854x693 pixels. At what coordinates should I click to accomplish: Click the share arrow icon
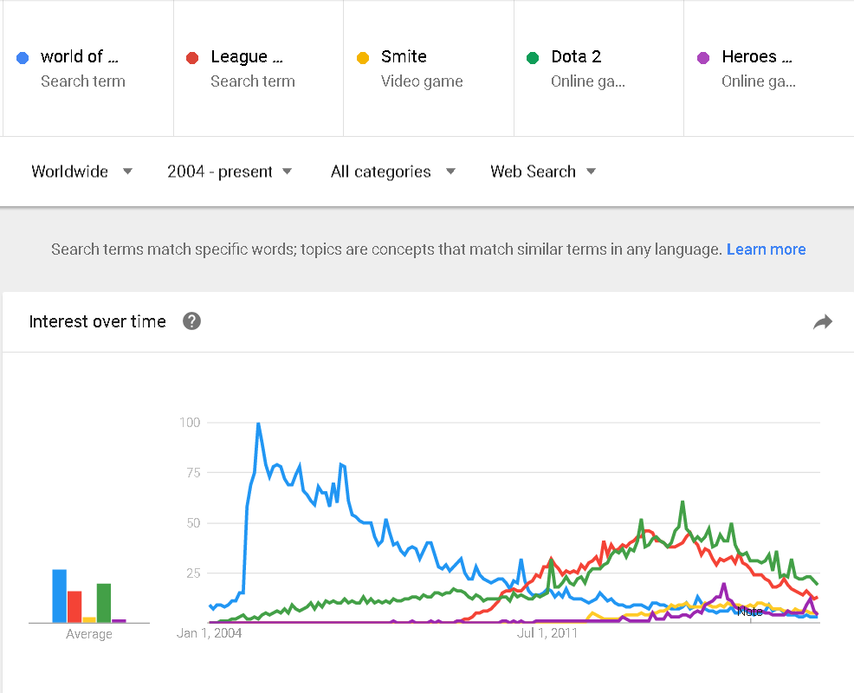(822, 322)
